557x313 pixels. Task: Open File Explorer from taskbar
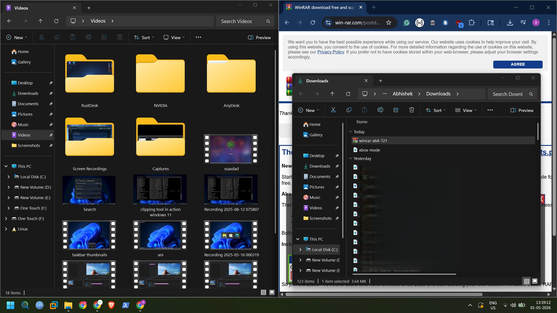point(68,305)
